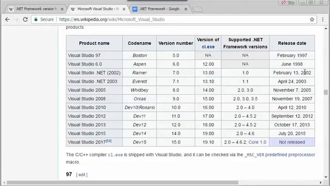330x186 pixels.
Task: Click Visual Studio 2015 cell
Action: [x=94, y=133]
